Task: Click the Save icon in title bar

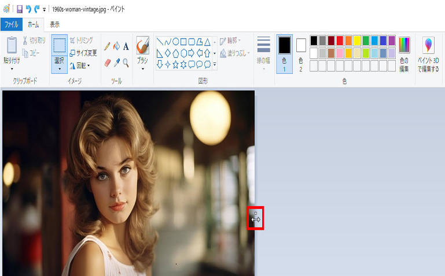Action: [19, 9]
